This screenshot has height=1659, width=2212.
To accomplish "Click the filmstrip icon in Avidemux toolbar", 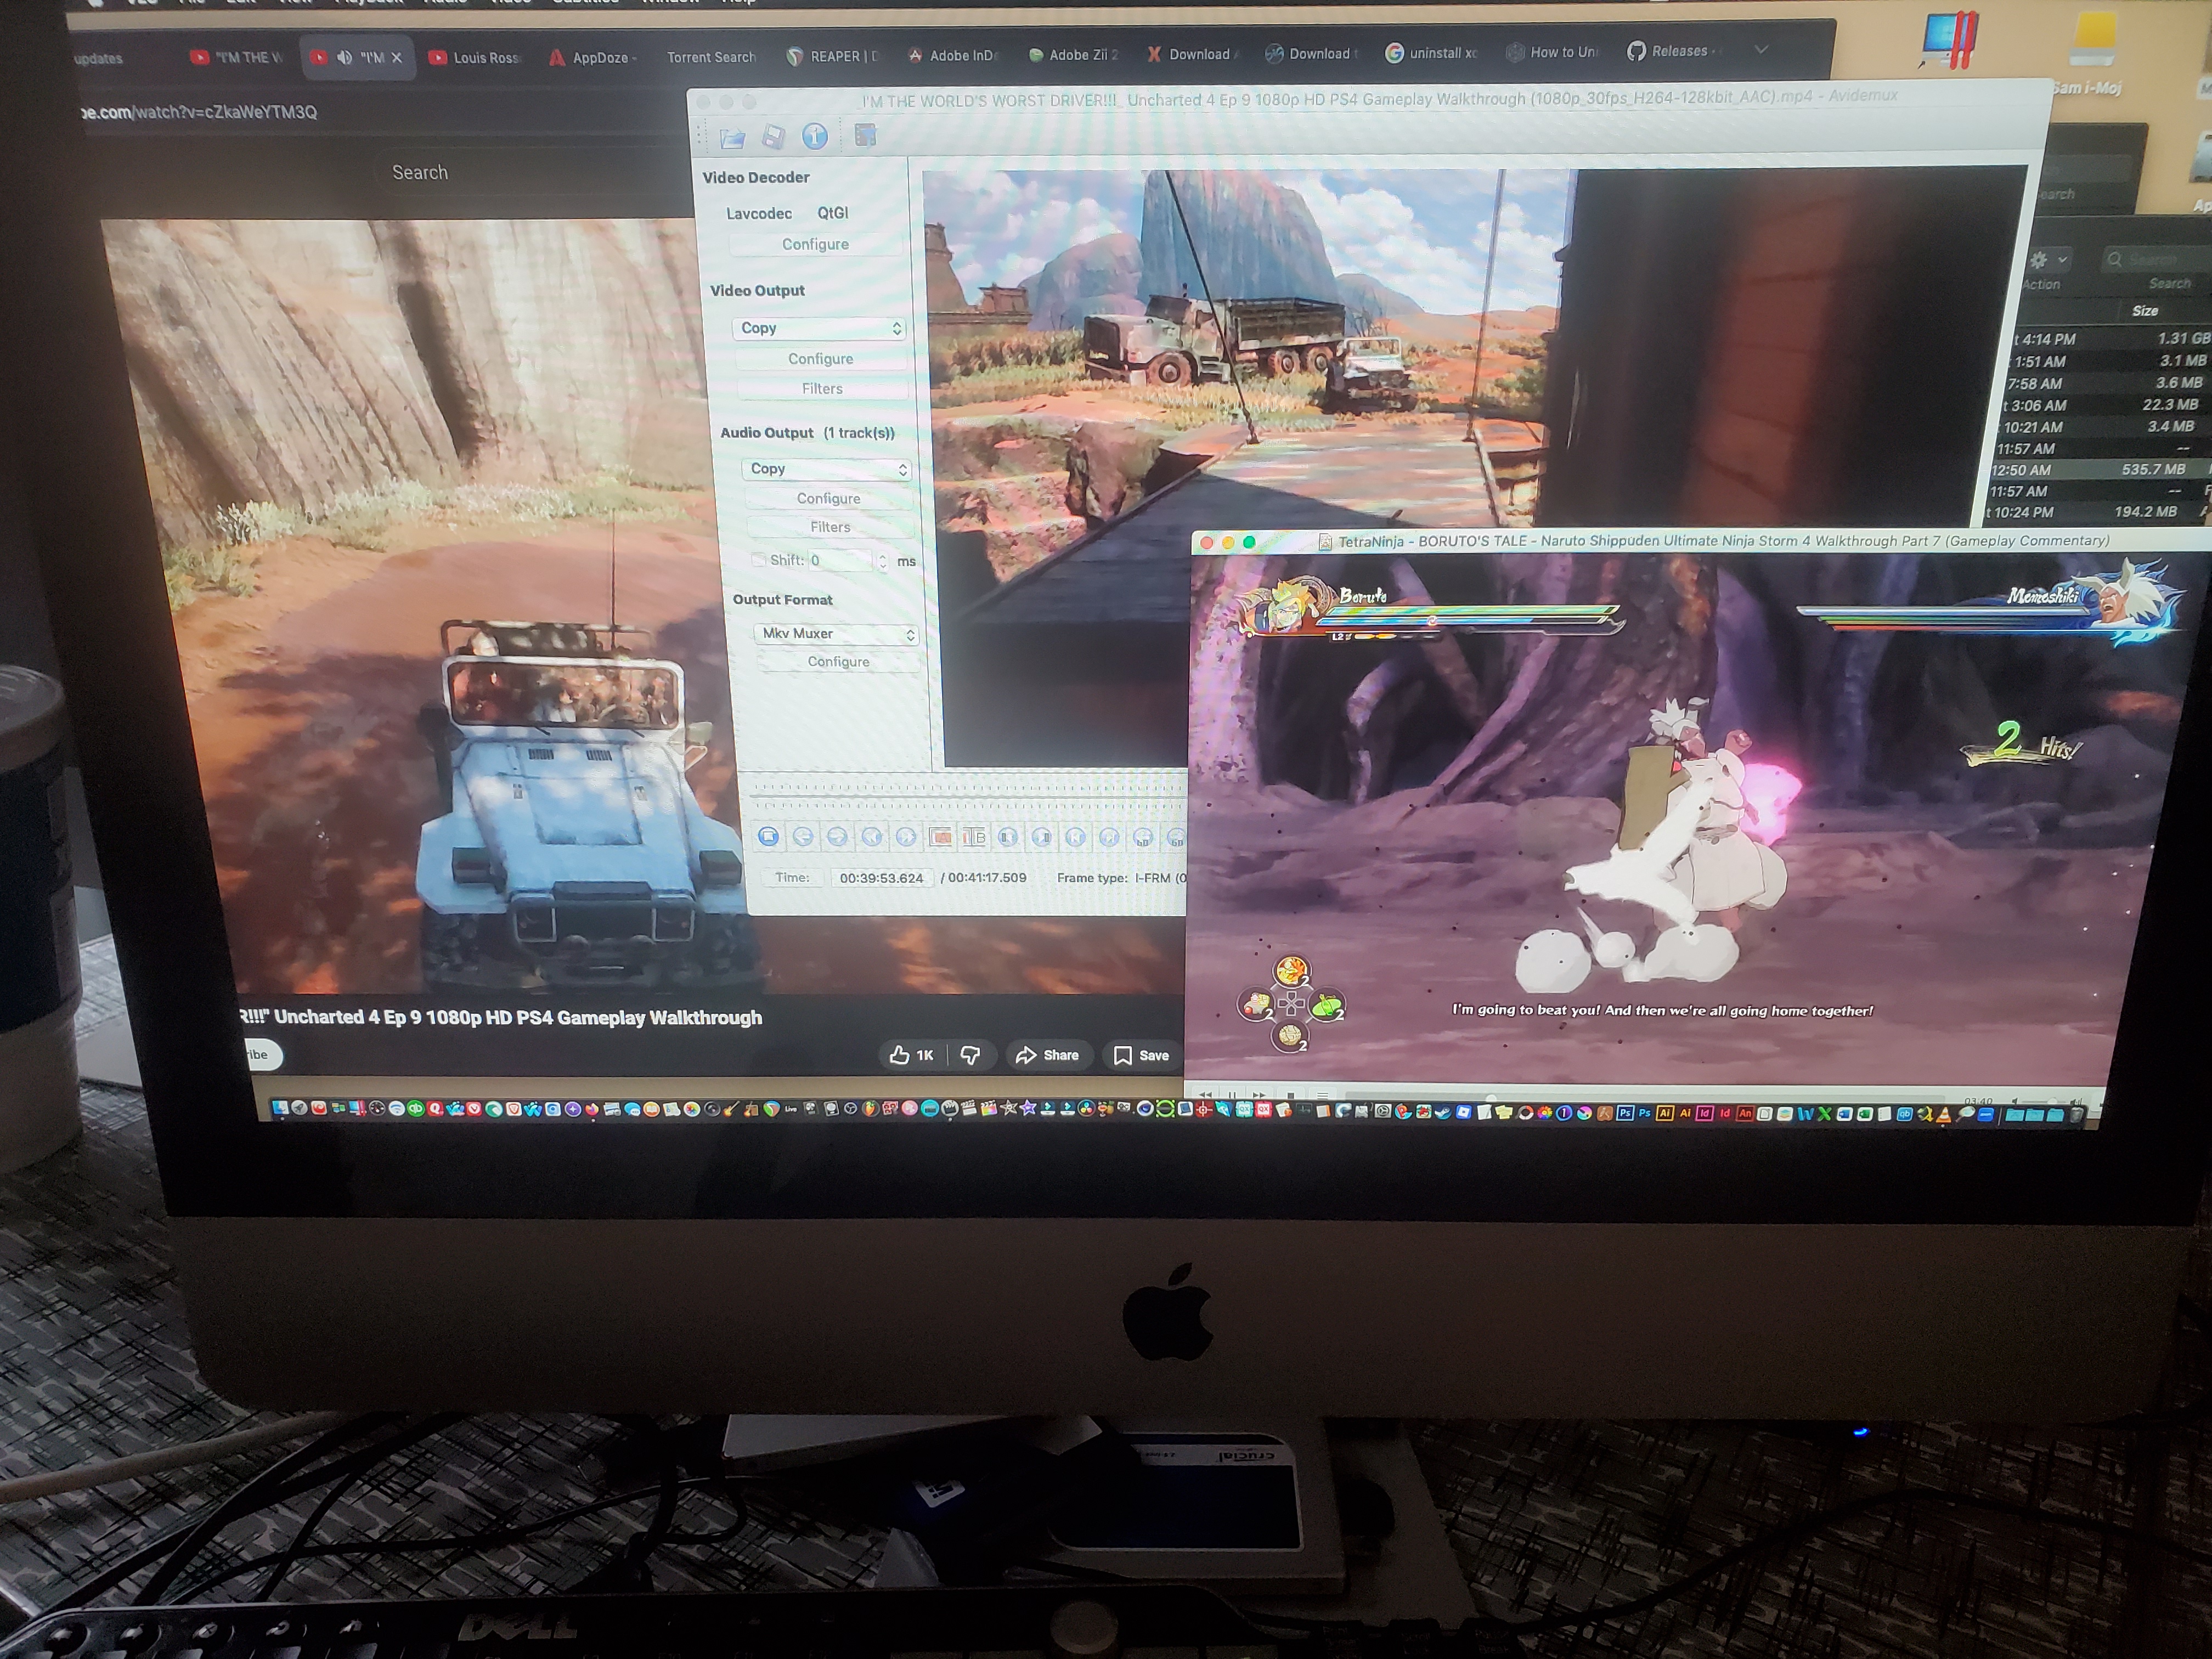I will (x=866, y=135).
